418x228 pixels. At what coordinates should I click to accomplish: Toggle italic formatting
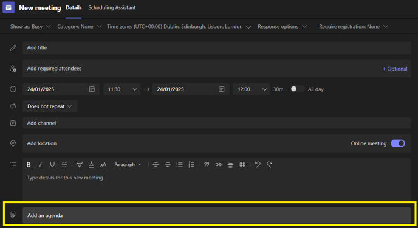click(40, 165)
